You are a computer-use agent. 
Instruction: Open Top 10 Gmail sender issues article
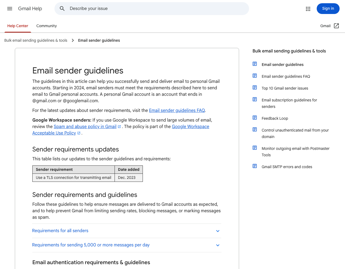pyautogui.click(x=285, y=88)
